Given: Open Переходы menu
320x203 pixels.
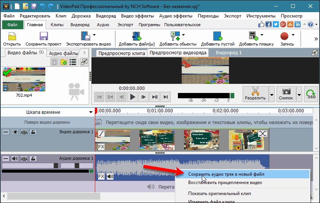Looking at the screenshot, I should tap(208, 16).
